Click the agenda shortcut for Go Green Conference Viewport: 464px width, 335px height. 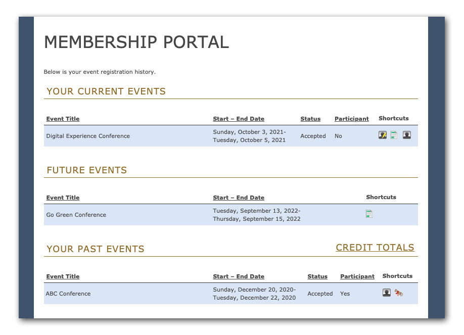tap(369, 214)
